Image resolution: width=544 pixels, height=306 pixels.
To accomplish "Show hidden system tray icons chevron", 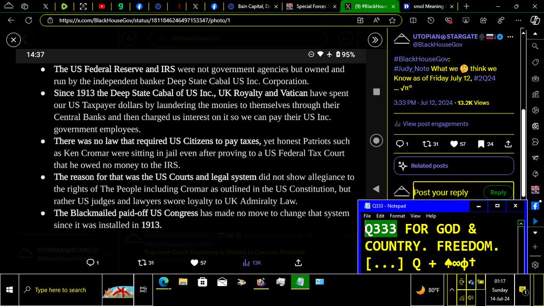I will point(452,289).
